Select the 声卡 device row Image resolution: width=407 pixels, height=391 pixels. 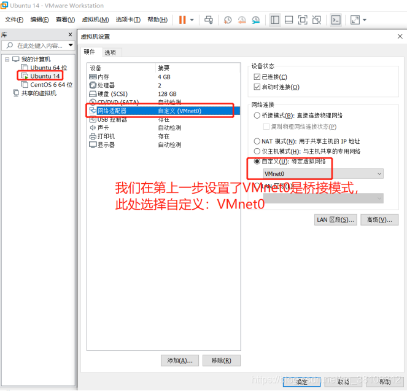click(163, 128)
